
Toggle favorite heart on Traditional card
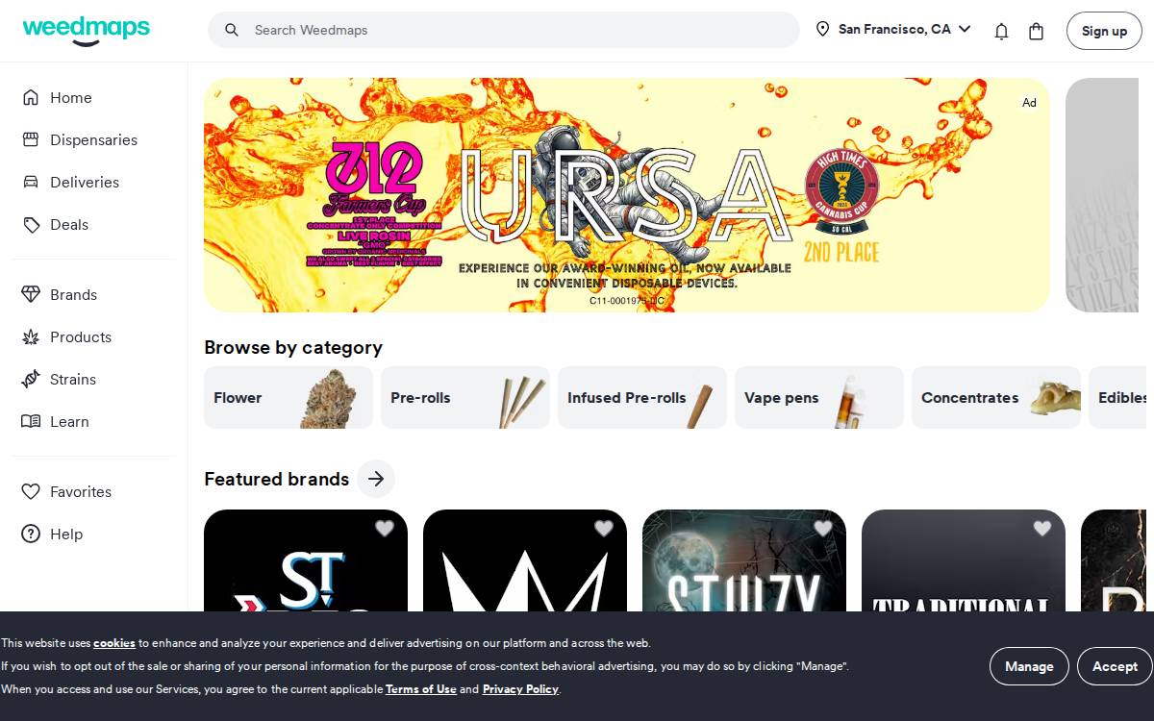[x=1042, y=528]
